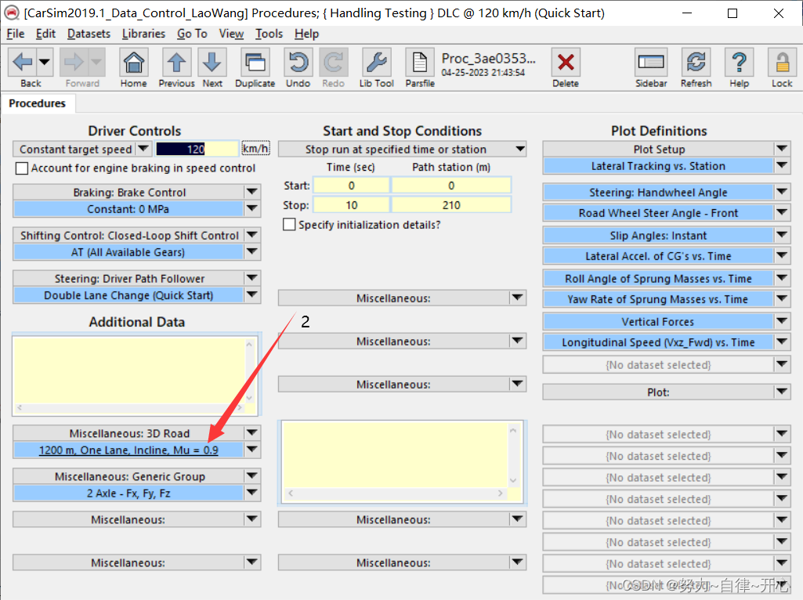Click the km/h units button

coord(255,149)
